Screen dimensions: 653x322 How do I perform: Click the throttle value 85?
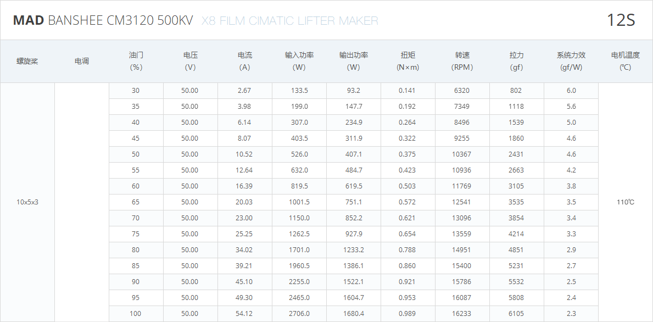pyautogui.click(x=136, y=266)
